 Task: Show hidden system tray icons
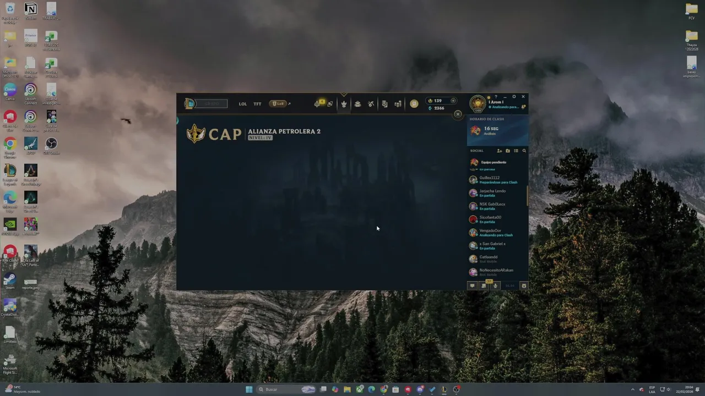(x=632, y=389)
